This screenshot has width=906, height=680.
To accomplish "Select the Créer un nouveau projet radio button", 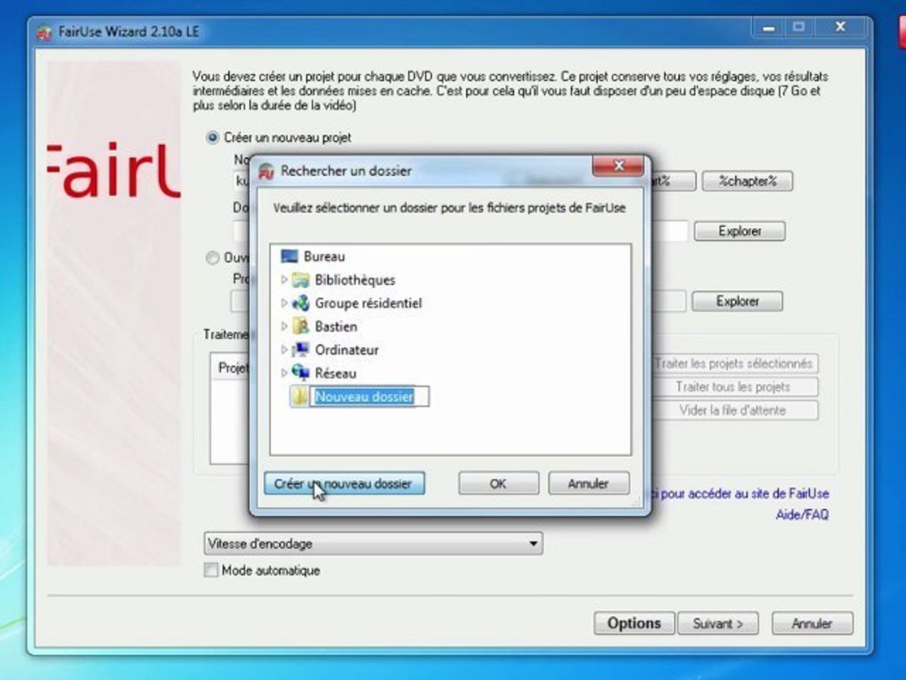I will (213, 137).
